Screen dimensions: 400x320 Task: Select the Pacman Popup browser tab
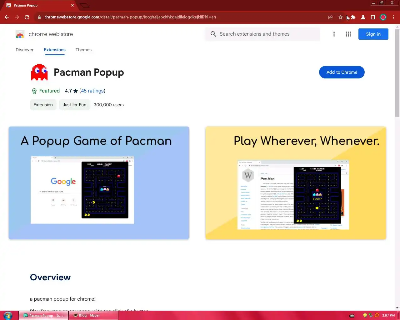tap(39, 5)
